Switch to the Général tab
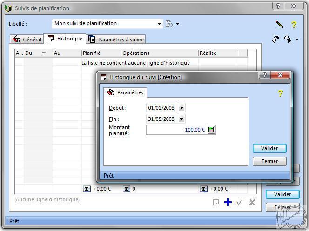 (x=27, y=40)
